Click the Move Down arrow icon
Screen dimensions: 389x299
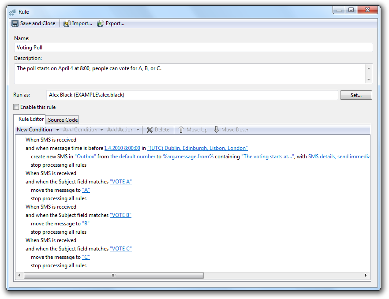coord(216,130)
